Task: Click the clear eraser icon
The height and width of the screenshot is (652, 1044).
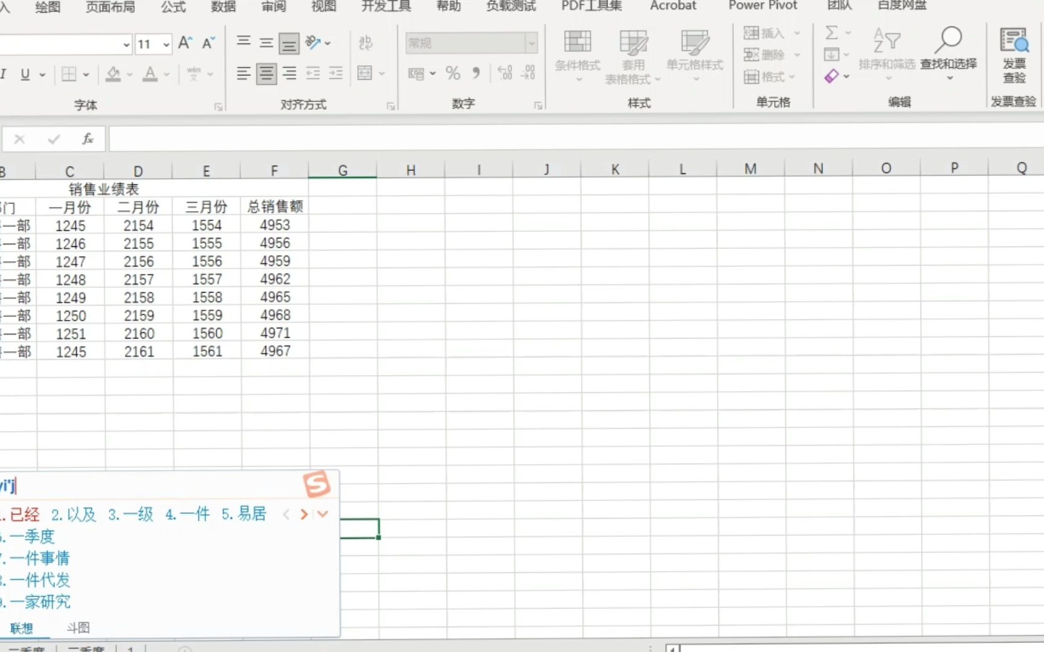Action: point(832,76)
